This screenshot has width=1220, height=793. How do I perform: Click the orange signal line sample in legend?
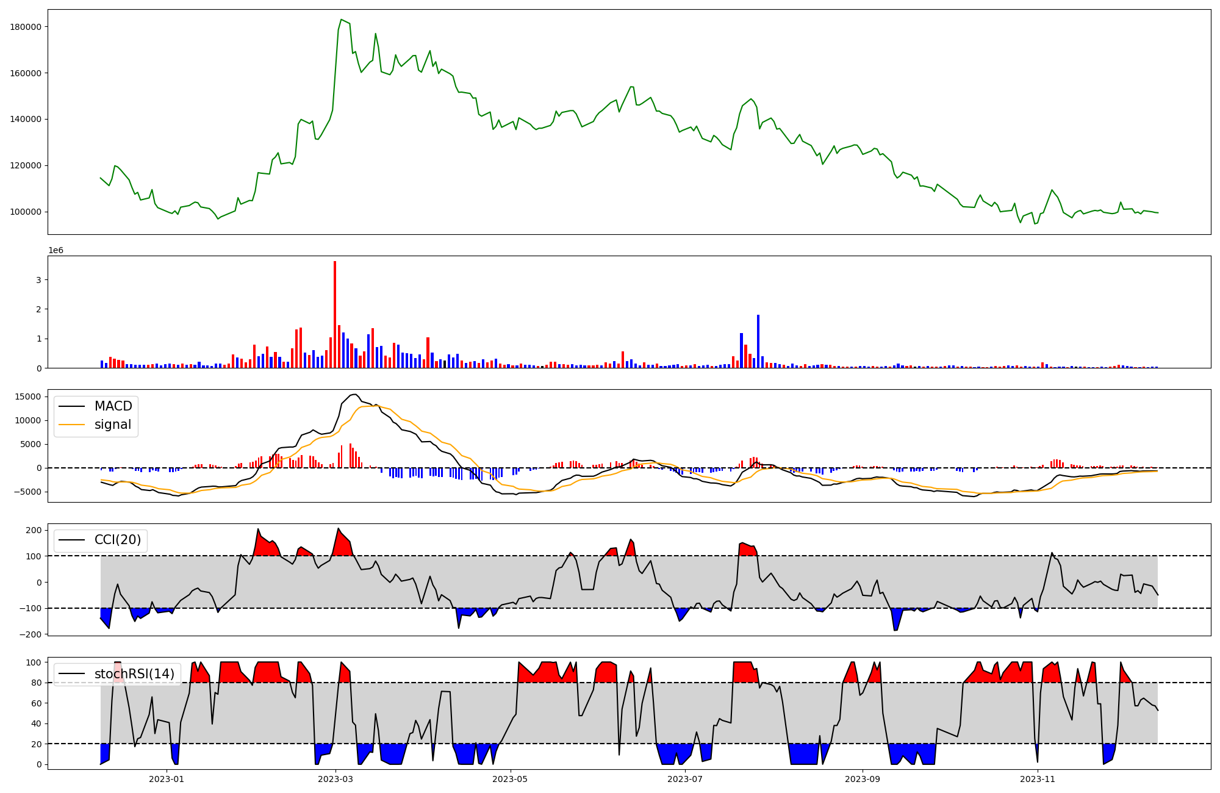tap(72, 425)
